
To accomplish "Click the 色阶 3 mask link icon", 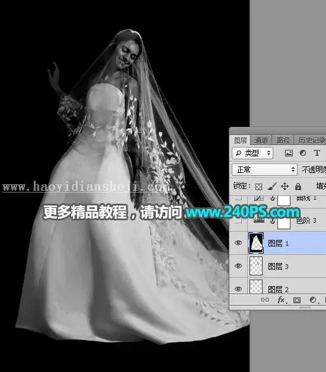I will click(x=273, y=220).
